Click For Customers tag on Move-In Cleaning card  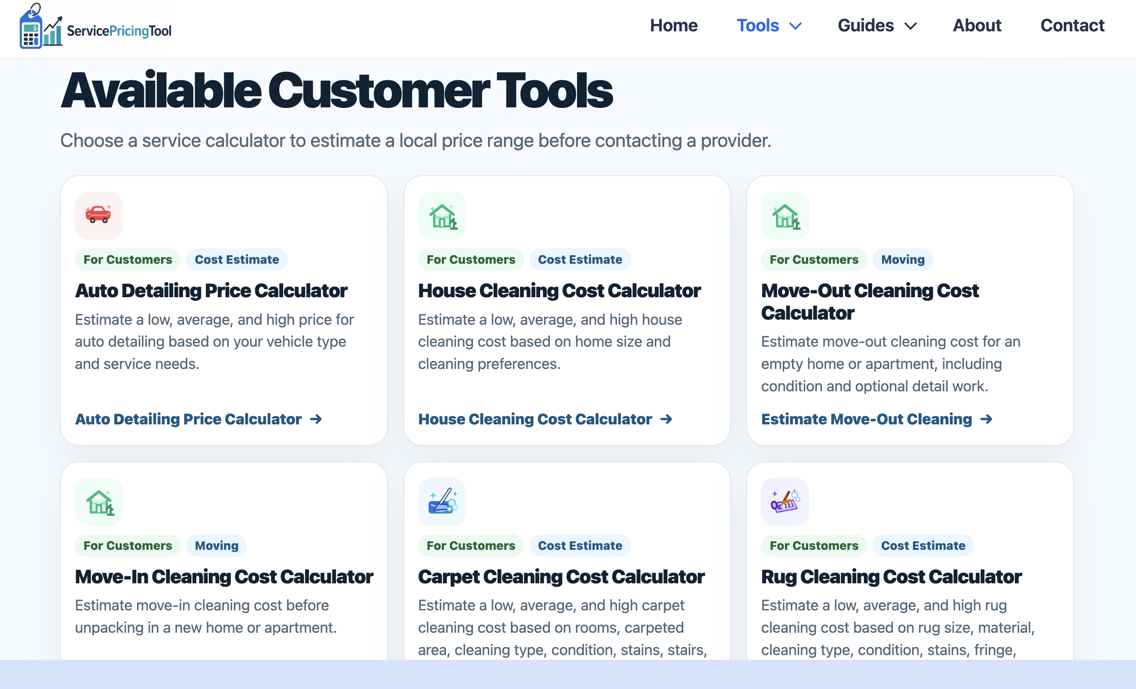point(128,546)
